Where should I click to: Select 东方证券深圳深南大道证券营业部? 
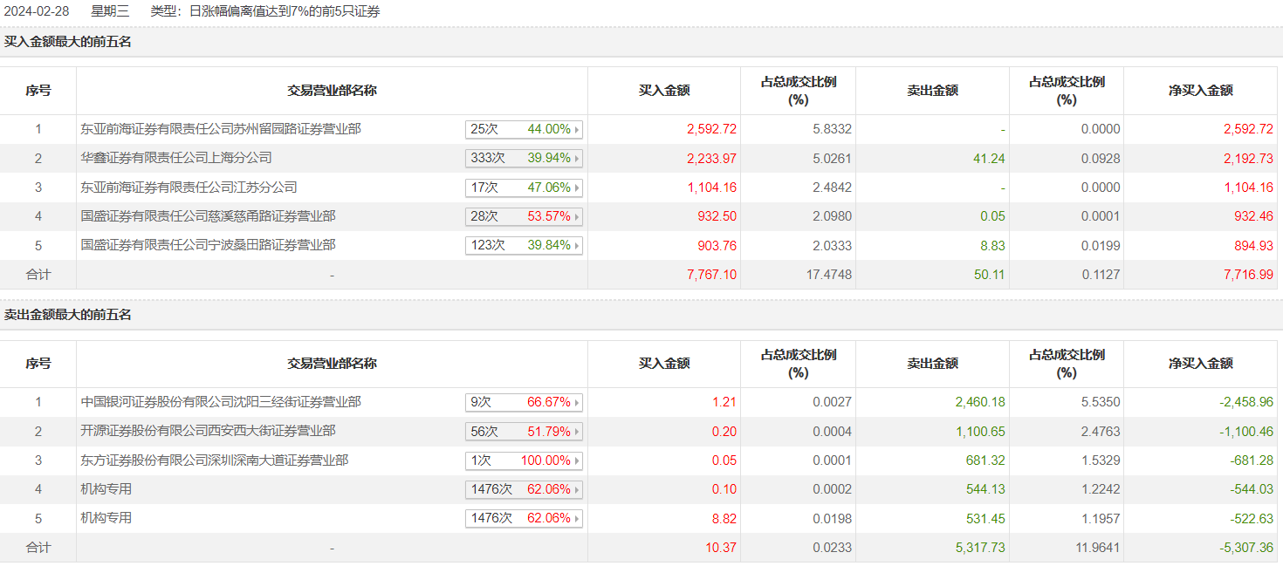point(214,460)
